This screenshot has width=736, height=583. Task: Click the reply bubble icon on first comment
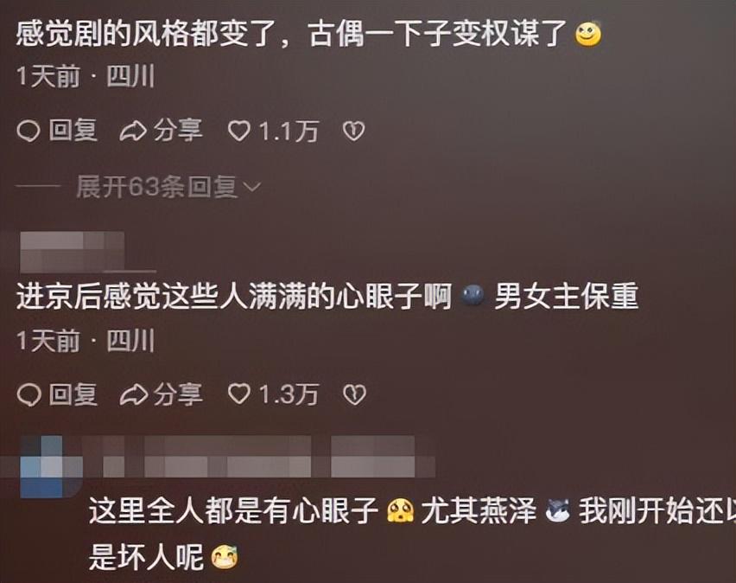click(29, 131)
